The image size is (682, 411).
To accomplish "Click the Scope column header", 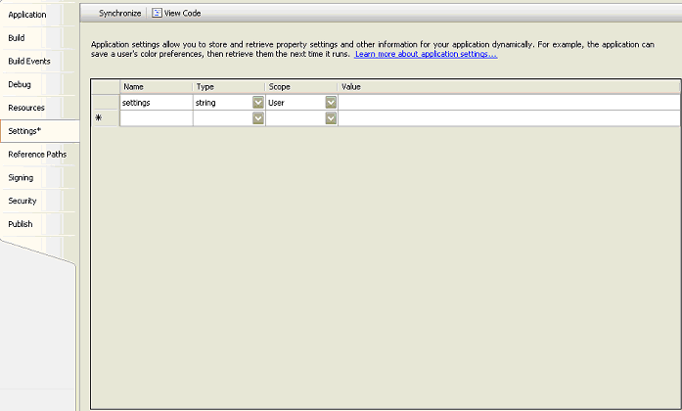I will click(301, 87).
